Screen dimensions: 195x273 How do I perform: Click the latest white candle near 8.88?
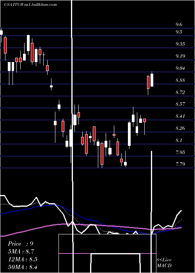click(x=152, y=80)
